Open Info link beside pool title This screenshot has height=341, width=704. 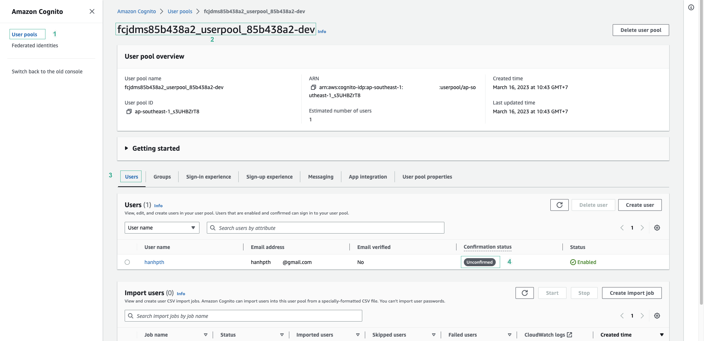coord(322,32)
